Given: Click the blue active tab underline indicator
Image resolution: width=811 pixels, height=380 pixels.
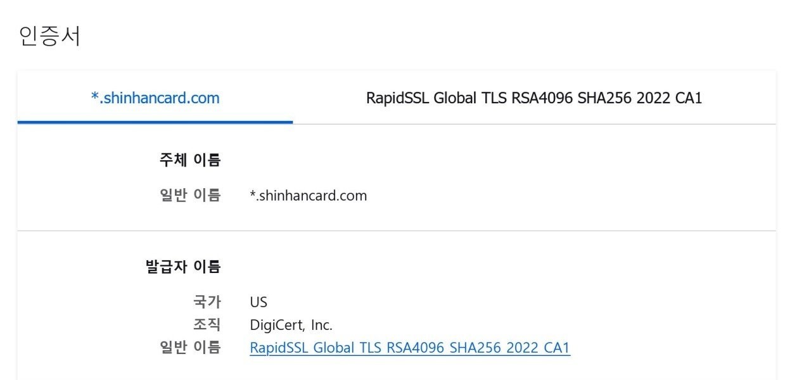Looking at the screenshot, I should [155, 121].
